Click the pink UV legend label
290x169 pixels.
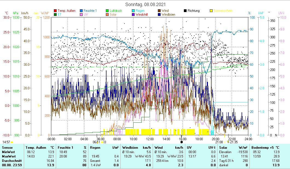pyautogui.click(x=86, y=15)
